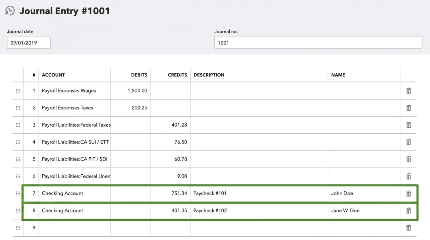430x240 pixels.
Task: Click drag handle of row 7 John Doe
Action: pyautogui.click(x=18, y=193)
